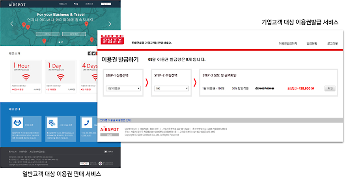Open the Facebook share icon
This screenshot has width=345, height=177.
click(90, 54)
